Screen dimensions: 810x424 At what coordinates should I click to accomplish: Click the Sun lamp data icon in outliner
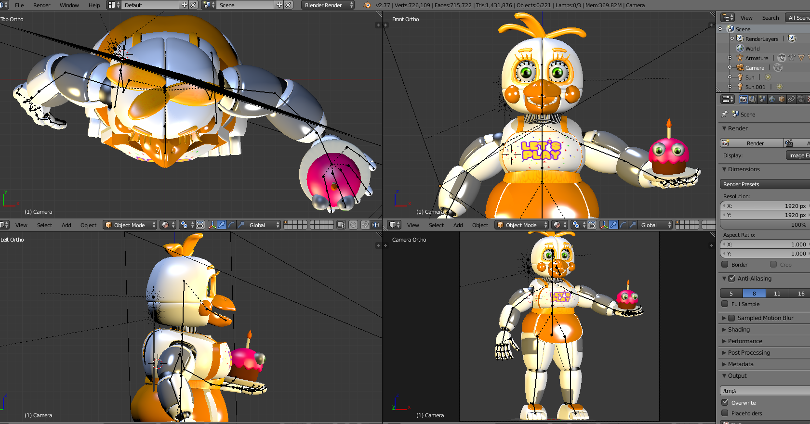point(768,77)
